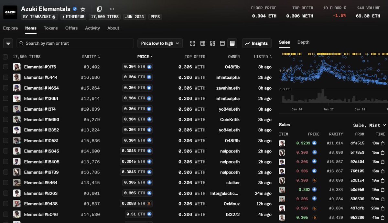Image resolution: width=388 pixels, height=223 pixels.
Task: Open the Activity tab
Action: pyautogui.click(x=92, y=28)
